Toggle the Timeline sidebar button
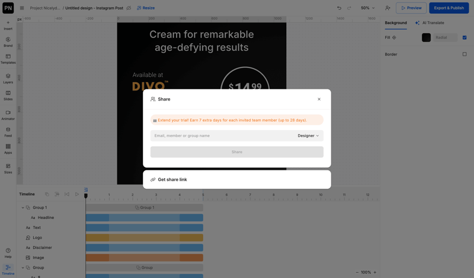The height and width of the screenshot is (278, 474). click(8, 270)
